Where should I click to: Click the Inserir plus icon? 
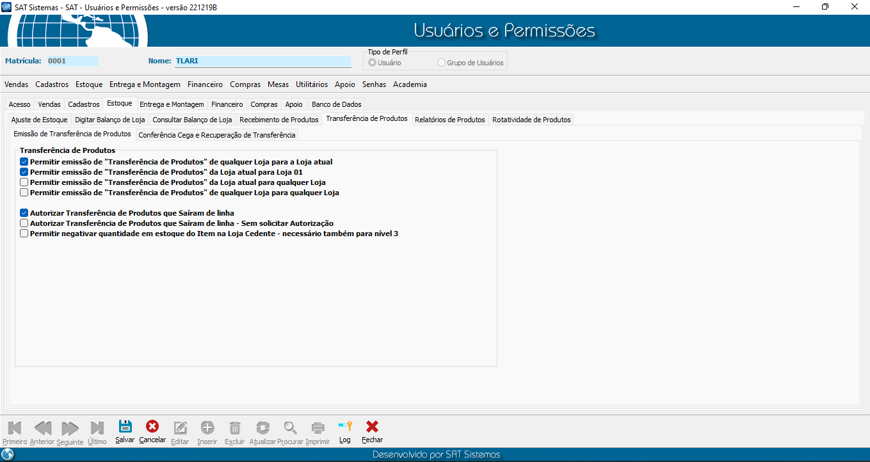[207, 427]
